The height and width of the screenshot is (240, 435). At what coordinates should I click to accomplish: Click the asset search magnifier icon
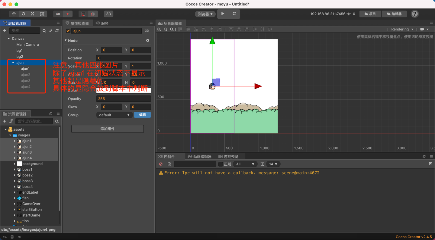tap(57, 121)
